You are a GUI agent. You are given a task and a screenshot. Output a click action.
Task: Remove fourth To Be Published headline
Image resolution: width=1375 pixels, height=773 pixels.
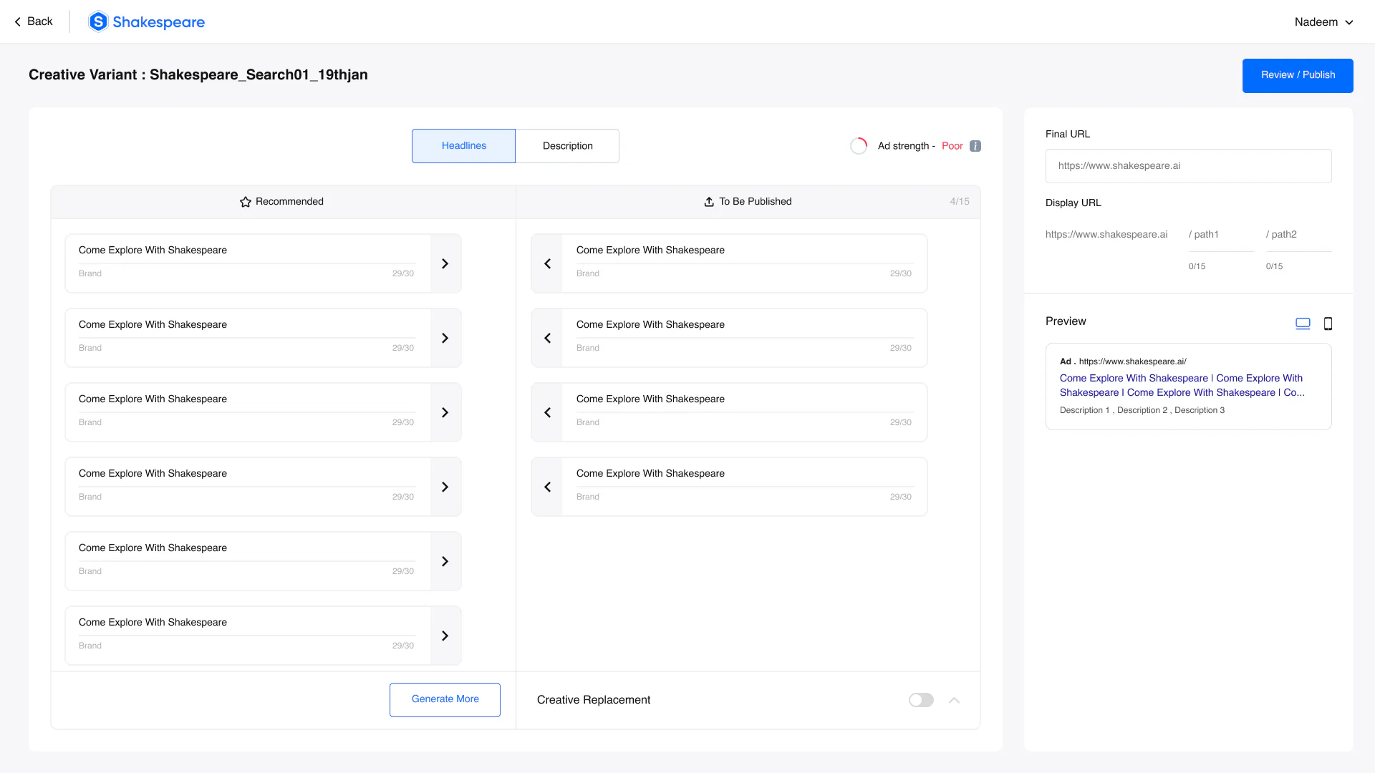pos(547,487)
